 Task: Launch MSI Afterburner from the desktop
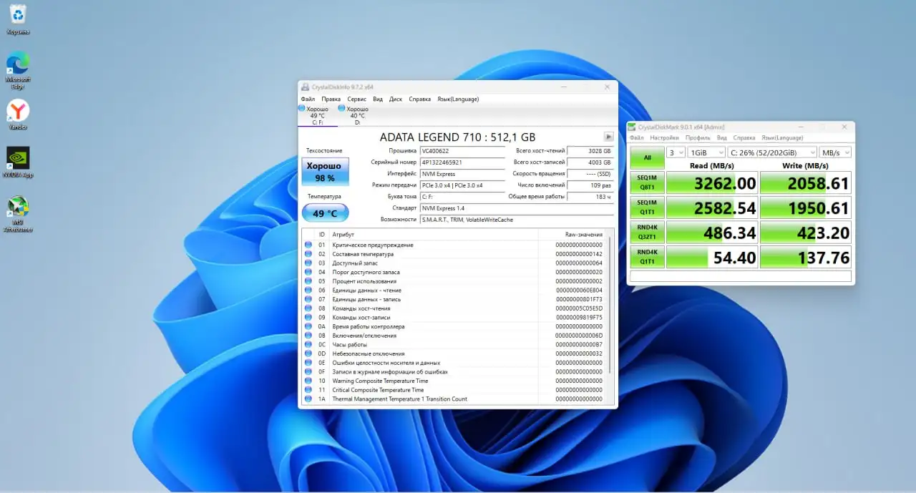18,214
